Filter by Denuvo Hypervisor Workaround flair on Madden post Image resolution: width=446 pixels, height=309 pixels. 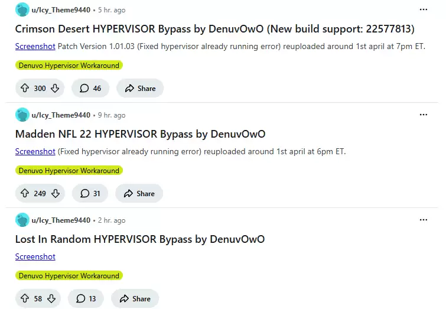[69, 171]
